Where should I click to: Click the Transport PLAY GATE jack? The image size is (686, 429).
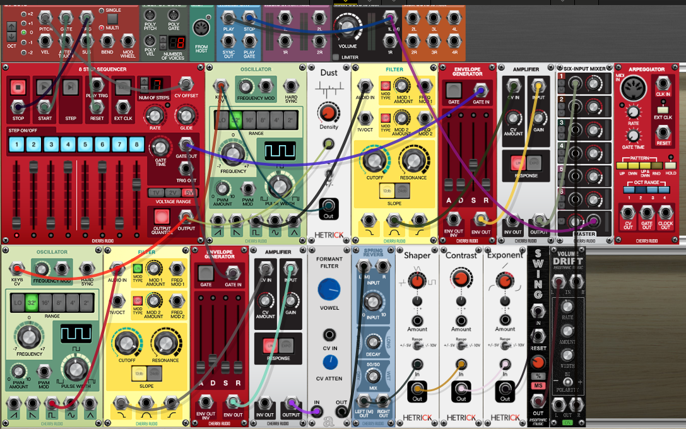[x=249, y=41]
